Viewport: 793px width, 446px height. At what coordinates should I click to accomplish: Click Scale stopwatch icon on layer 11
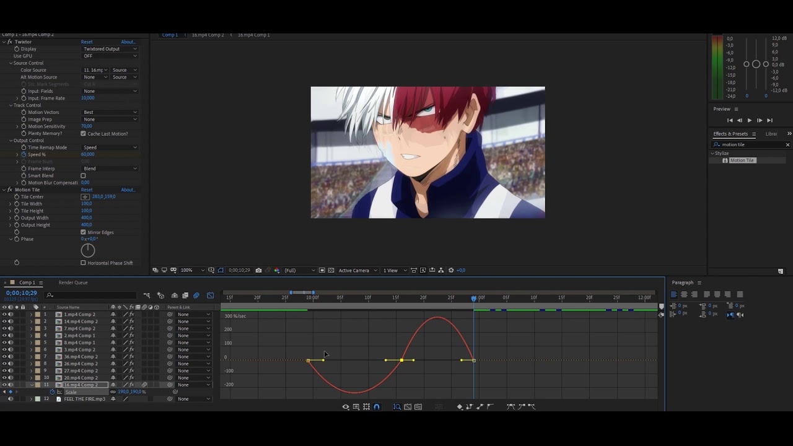52,392
